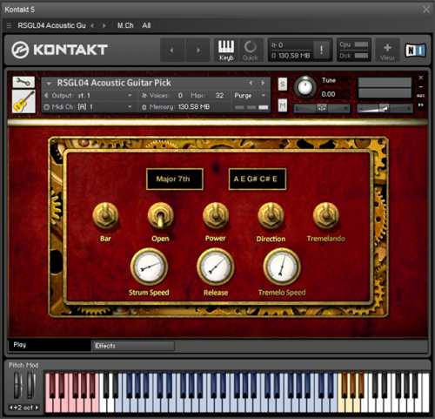Click the NI logo icon

point(415,51)
